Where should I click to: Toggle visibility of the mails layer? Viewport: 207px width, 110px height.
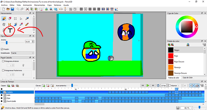pos(1,95)
